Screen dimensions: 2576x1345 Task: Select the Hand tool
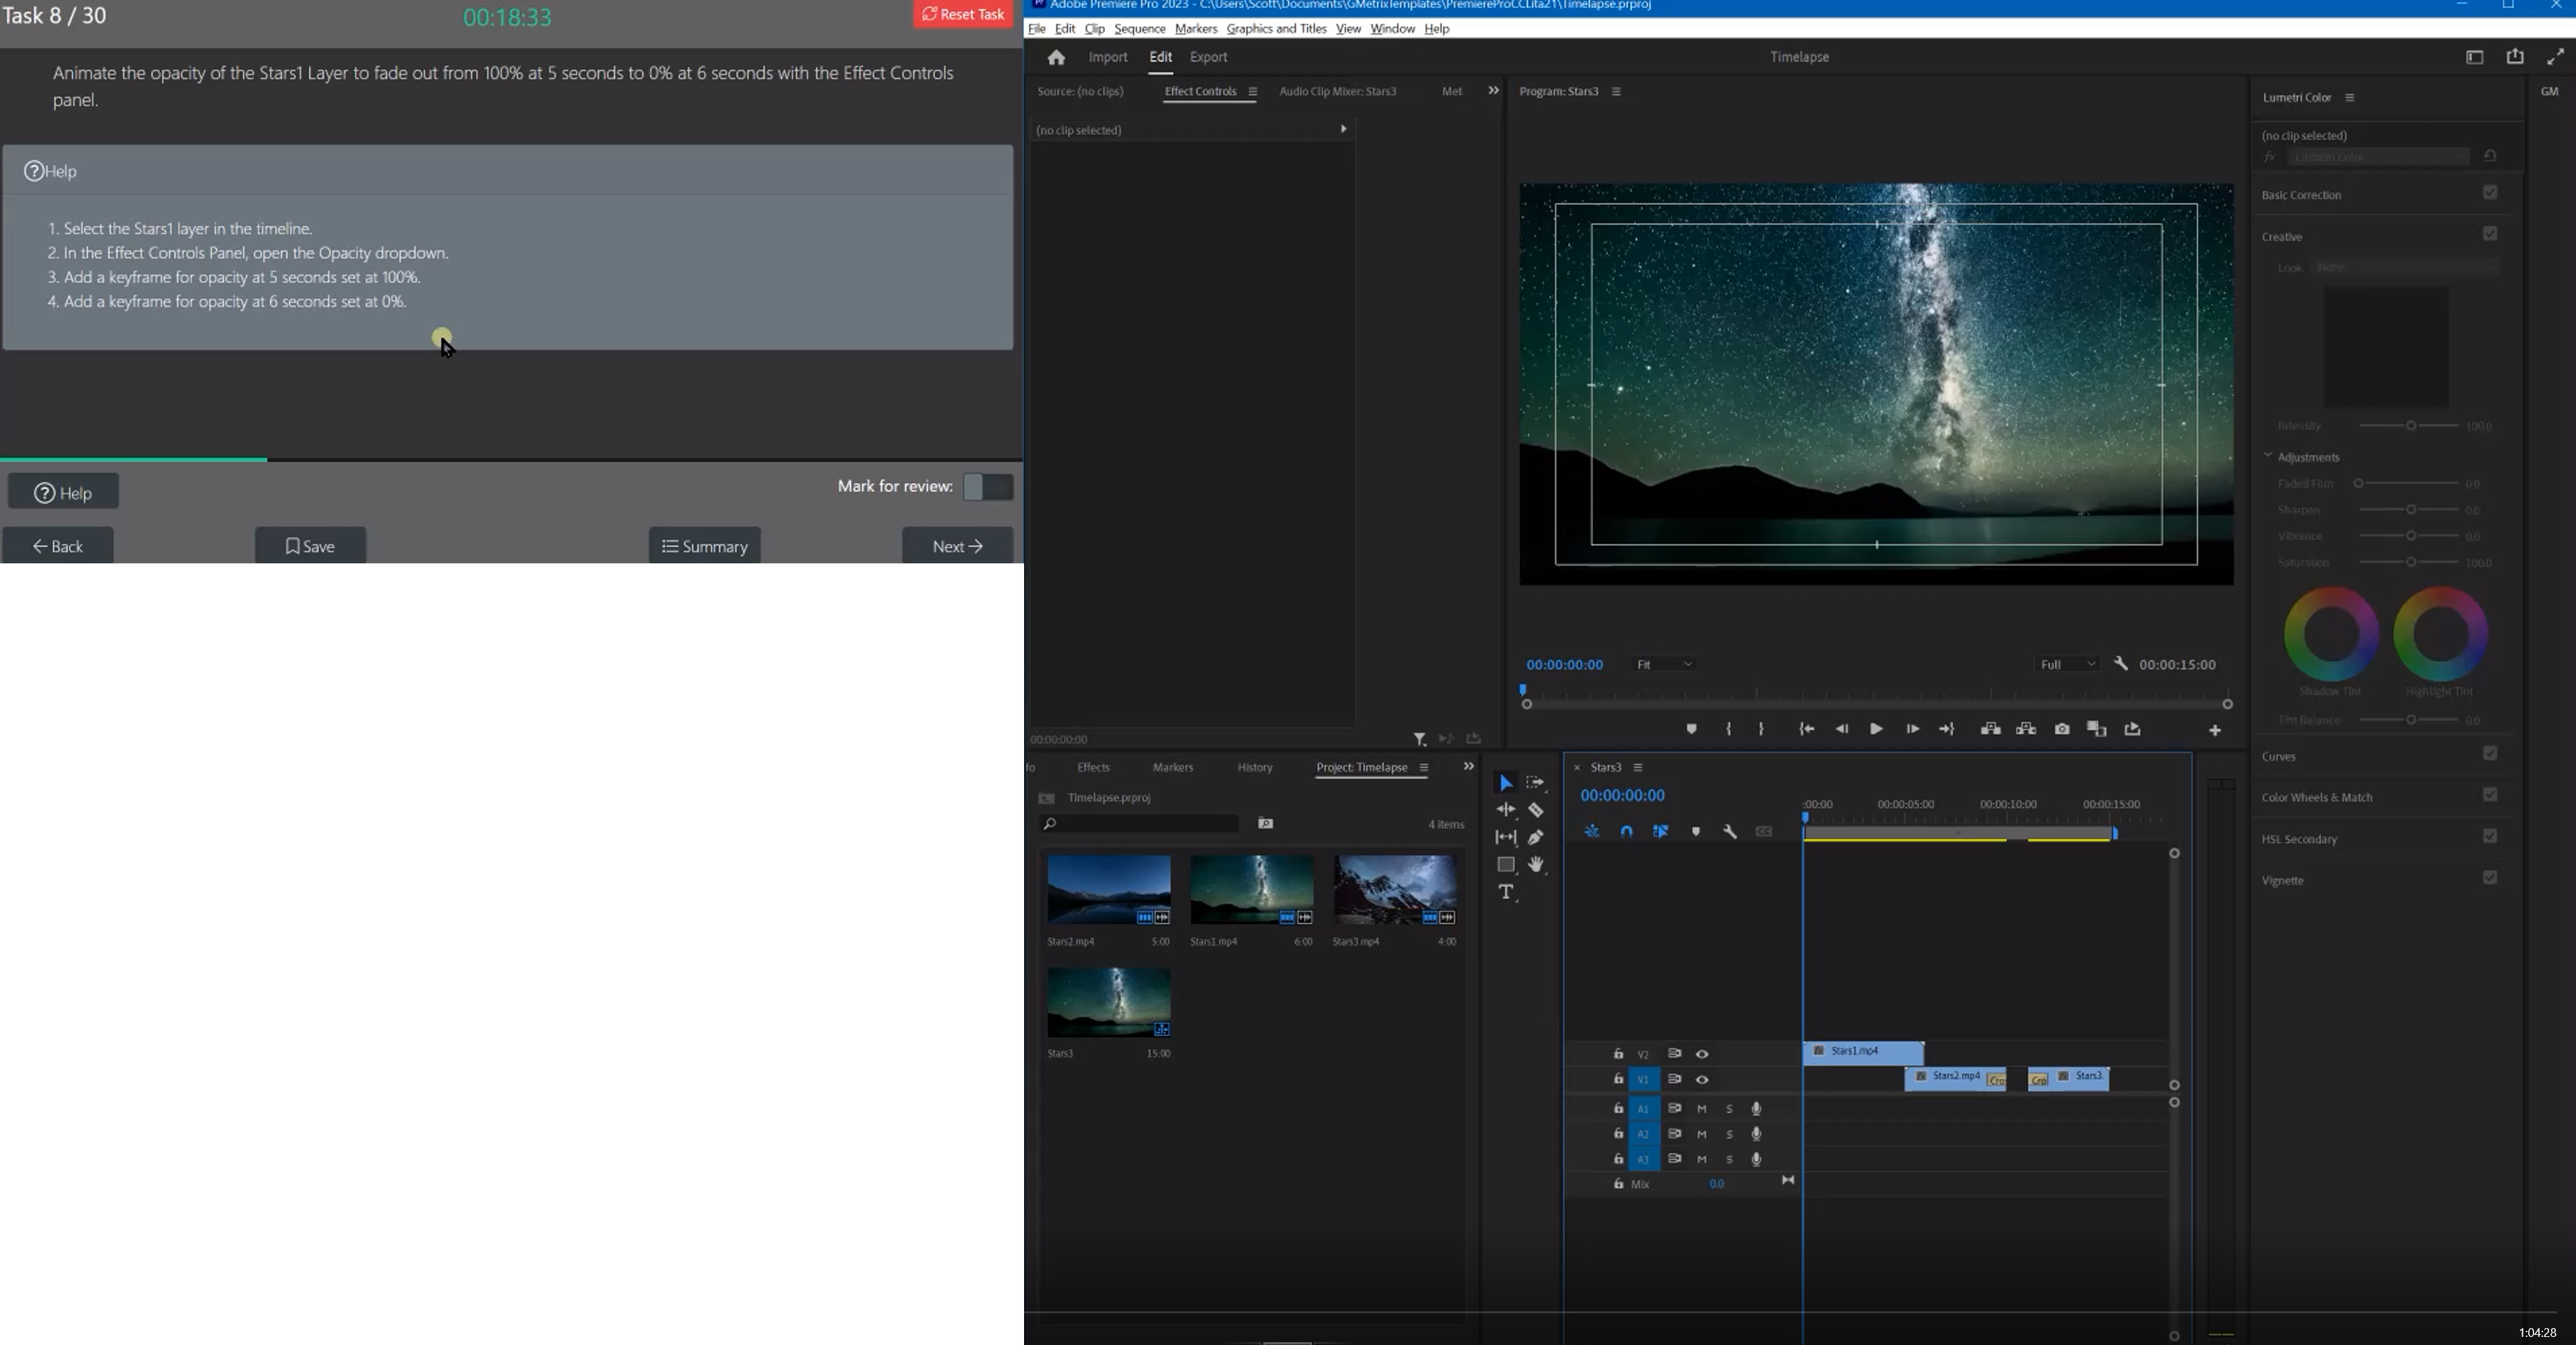click(x=1536, y=865)
